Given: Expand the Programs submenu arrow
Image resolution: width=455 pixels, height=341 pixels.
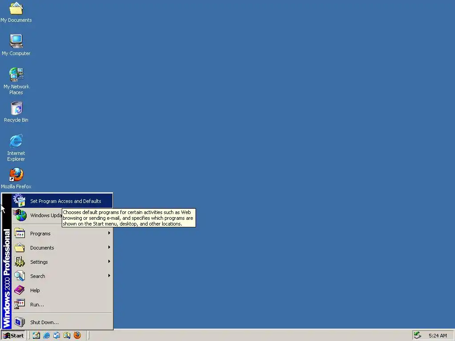Looking at the screenshot, I should tap(109, 233).
